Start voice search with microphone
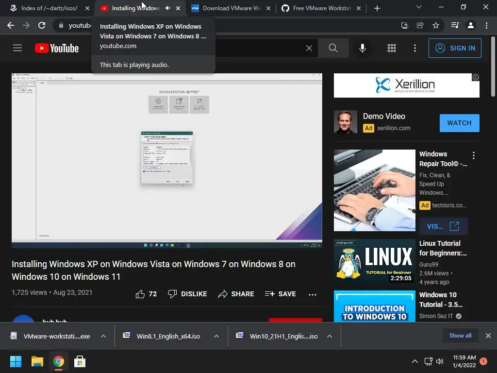This screenshot has height=373, width=497. pyautogui.click(x=362, y=48)
